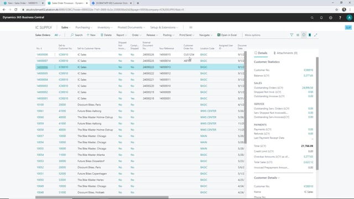Click the sales list vertical scrollbar
The image size is (354, 199).
(246, 97)
